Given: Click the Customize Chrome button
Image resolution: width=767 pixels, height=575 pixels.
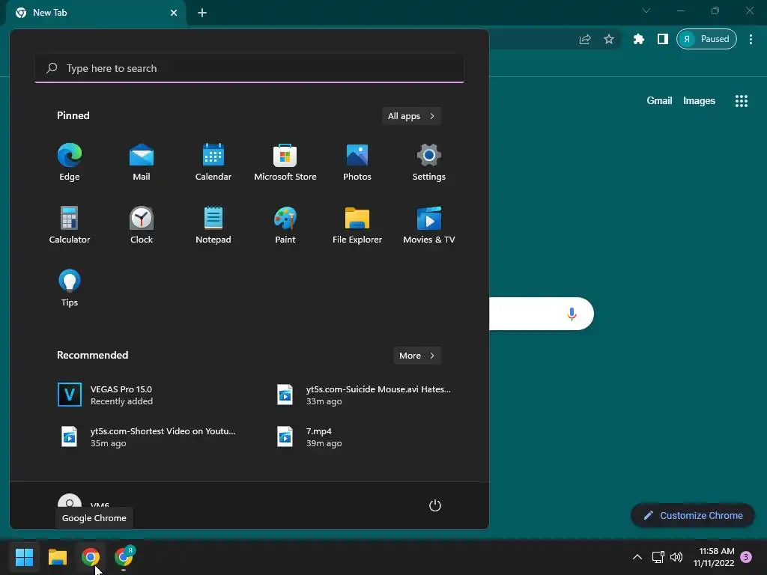Looking at the screenshot, I should tap(693, 515).
